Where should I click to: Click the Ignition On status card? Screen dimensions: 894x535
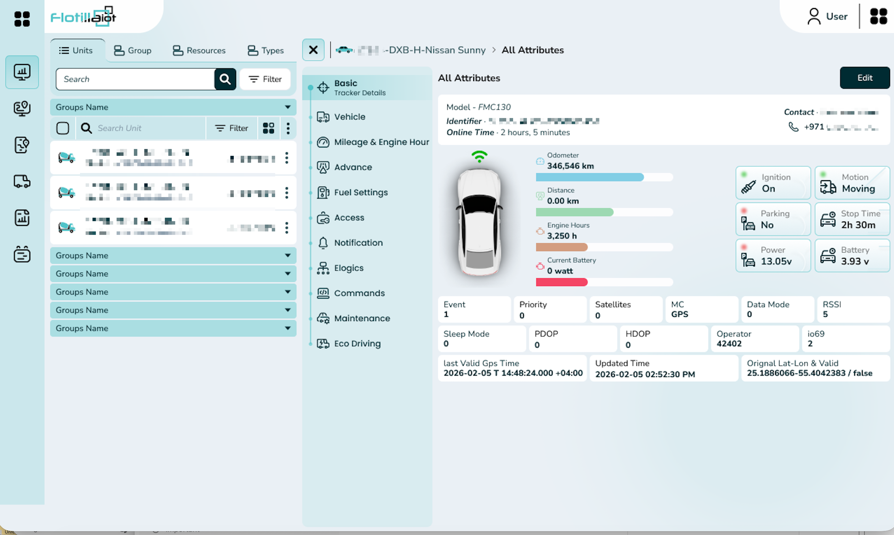773,183
